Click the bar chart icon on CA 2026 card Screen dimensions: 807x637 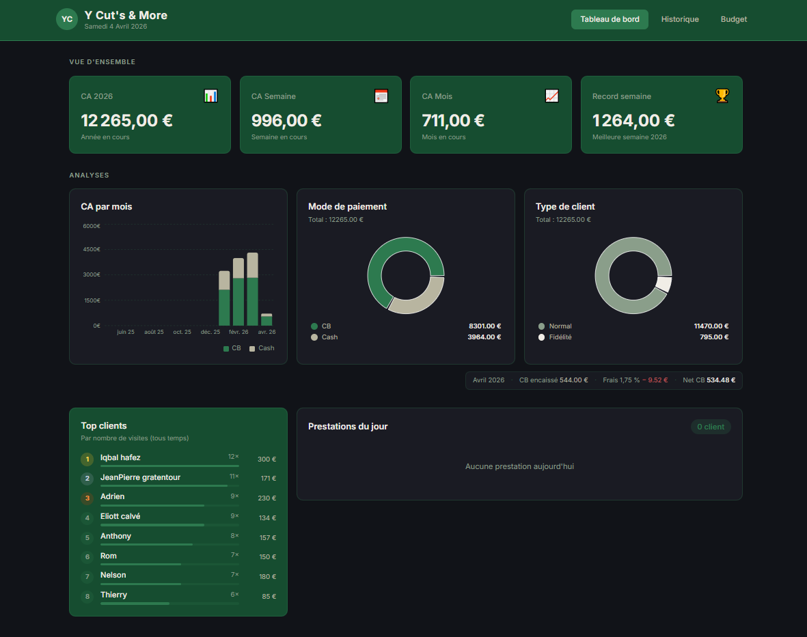pyautogui.click(x=210, y=96)
